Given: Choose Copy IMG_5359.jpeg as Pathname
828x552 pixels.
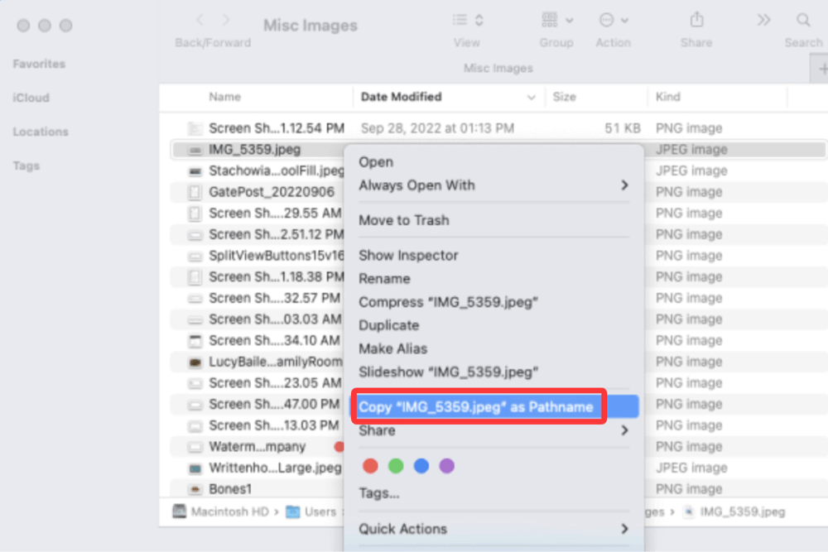Looking at the screenshot, I should (x=476, y=406).
